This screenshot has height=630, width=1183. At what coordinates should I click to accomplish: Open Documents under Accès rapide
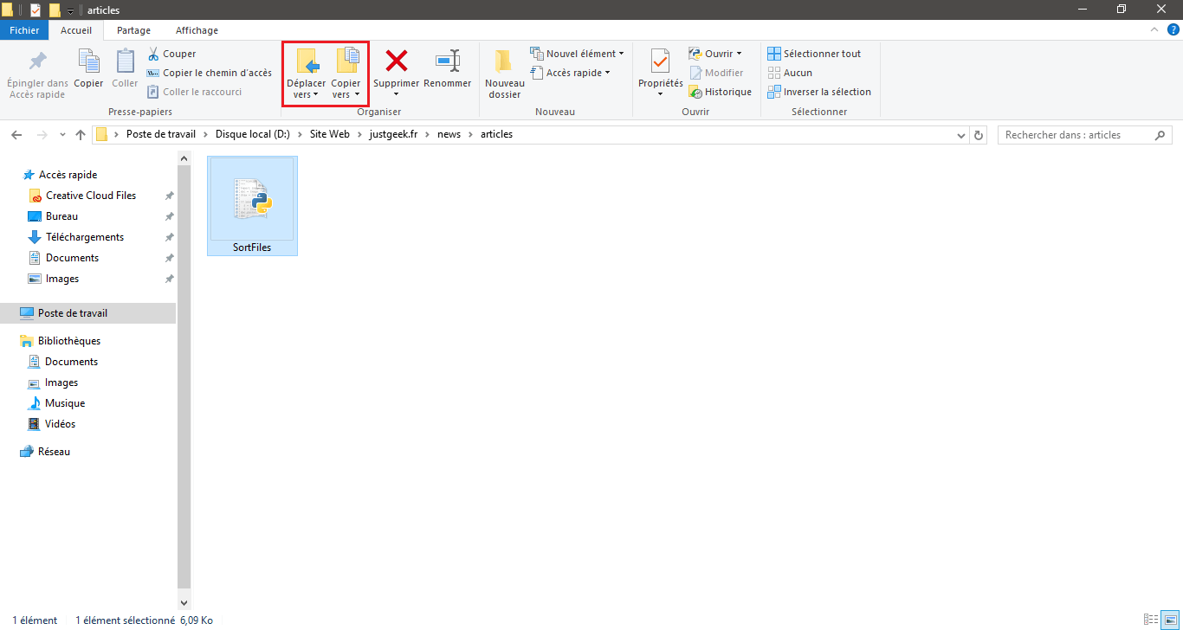72,258
